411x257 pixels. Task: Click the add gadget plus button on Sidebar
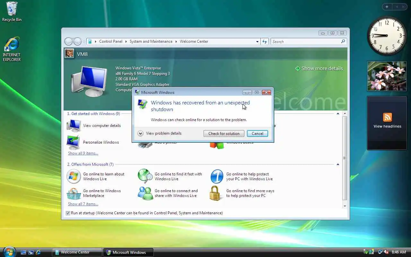pos(387,7)
